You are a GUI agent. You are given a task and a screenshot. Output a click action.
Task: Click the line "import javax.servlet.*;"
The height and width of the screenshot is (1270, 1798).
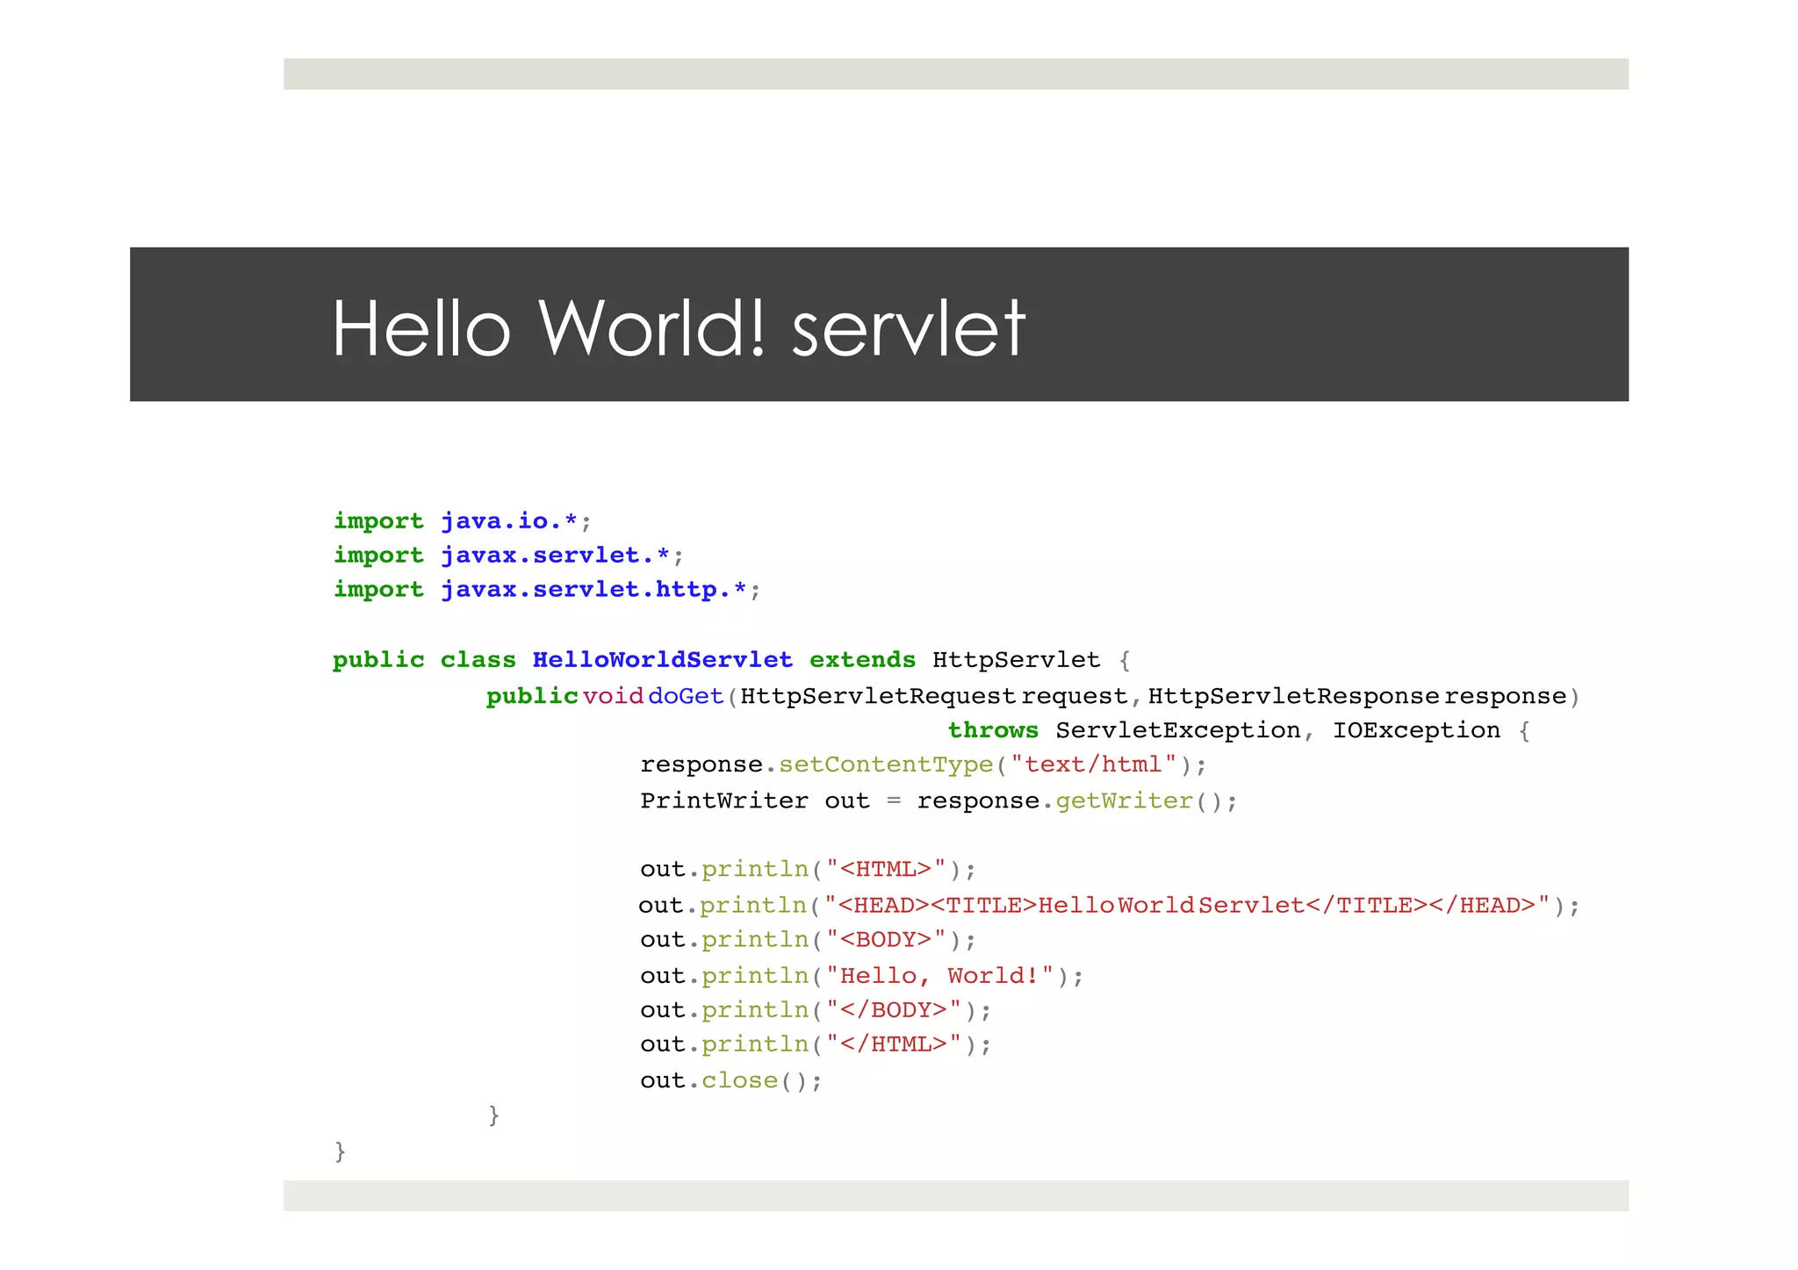[508, 556]
